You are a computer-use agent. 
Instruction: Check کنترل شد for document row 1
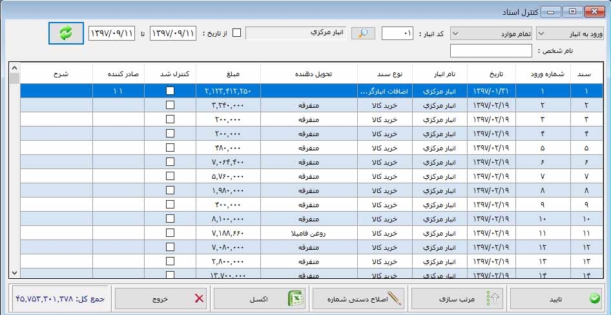(x=170, y=91)
